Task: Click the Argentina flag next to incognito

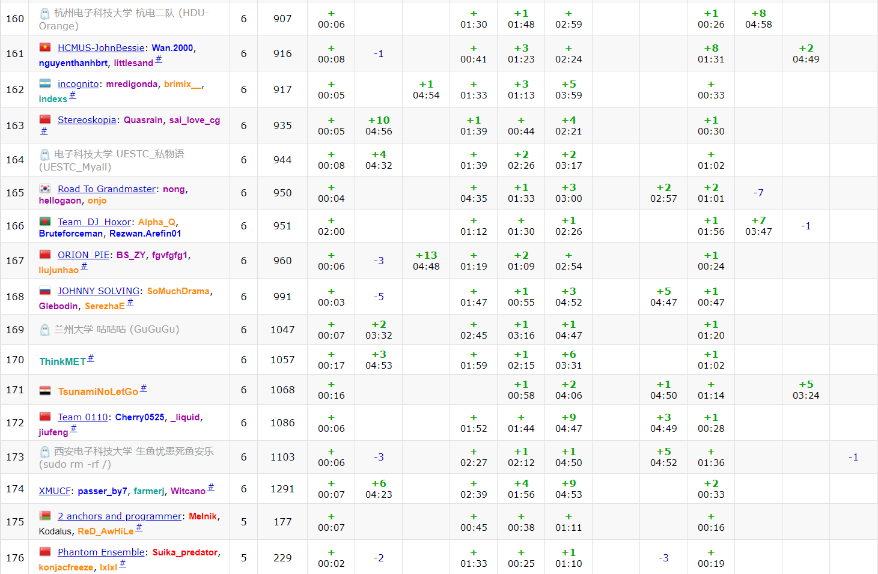Action: [x=45, y=83]
